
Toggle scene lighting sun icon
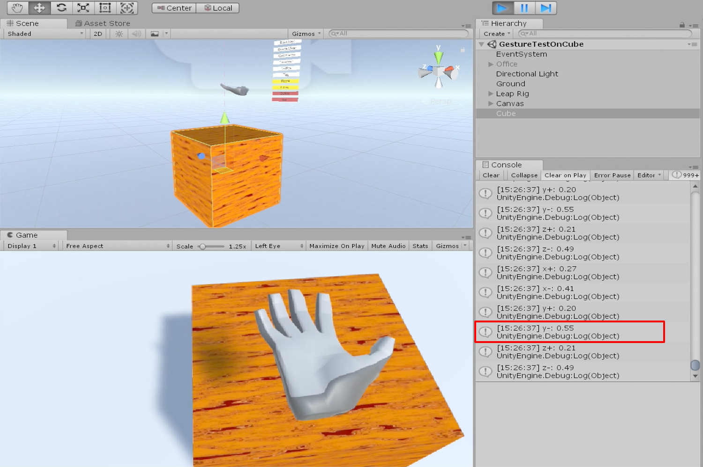(119, 34)
